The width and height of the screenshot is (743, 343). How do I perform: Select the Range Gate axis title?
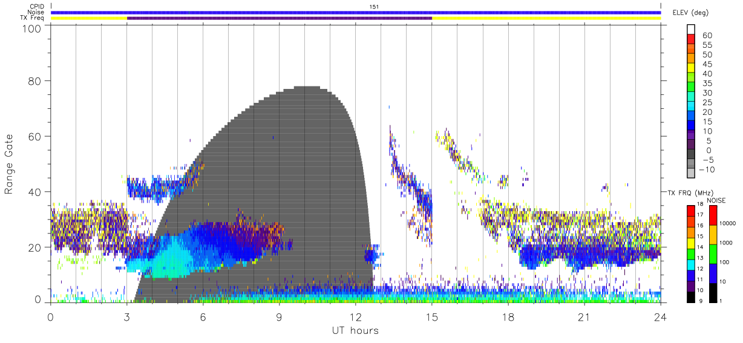coord(10,165)
